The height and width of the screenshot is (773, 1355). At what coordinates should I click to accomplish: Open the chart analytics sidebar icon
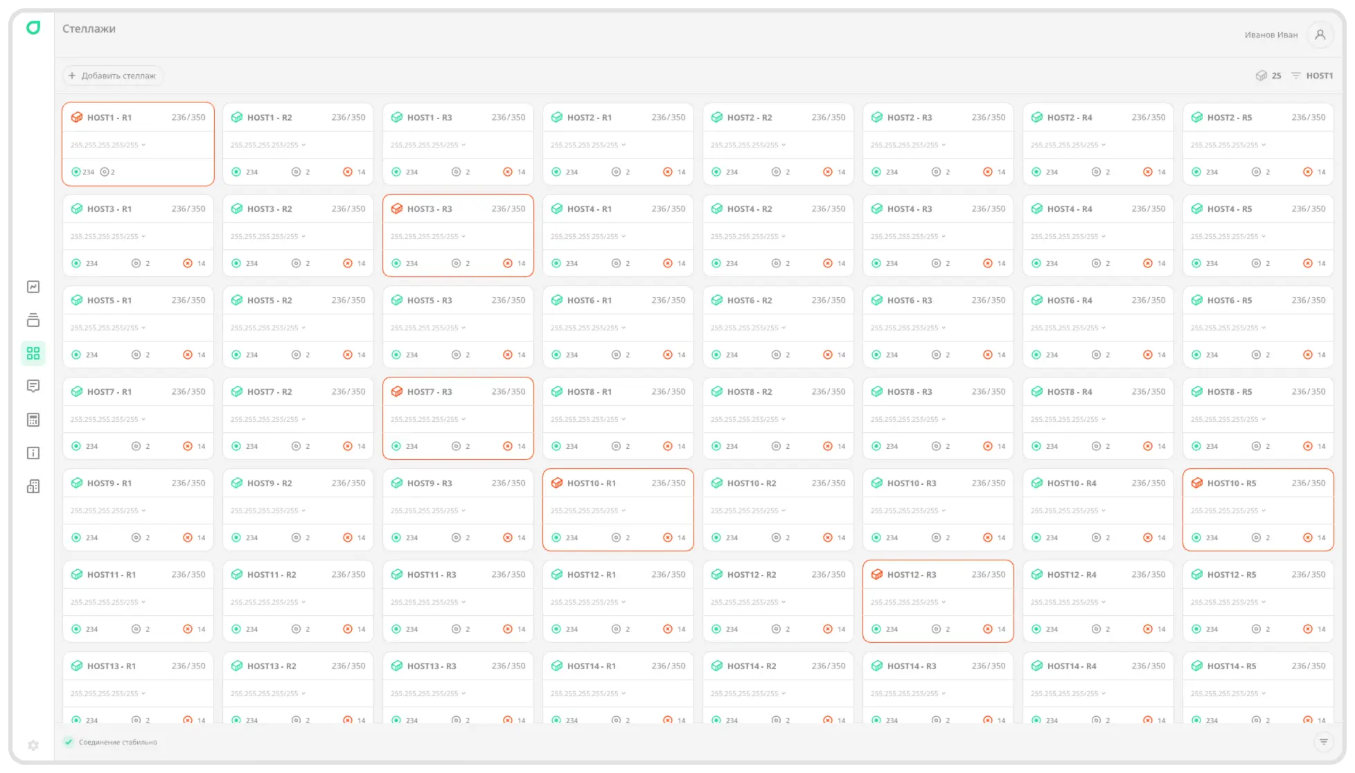coord(33,287)
